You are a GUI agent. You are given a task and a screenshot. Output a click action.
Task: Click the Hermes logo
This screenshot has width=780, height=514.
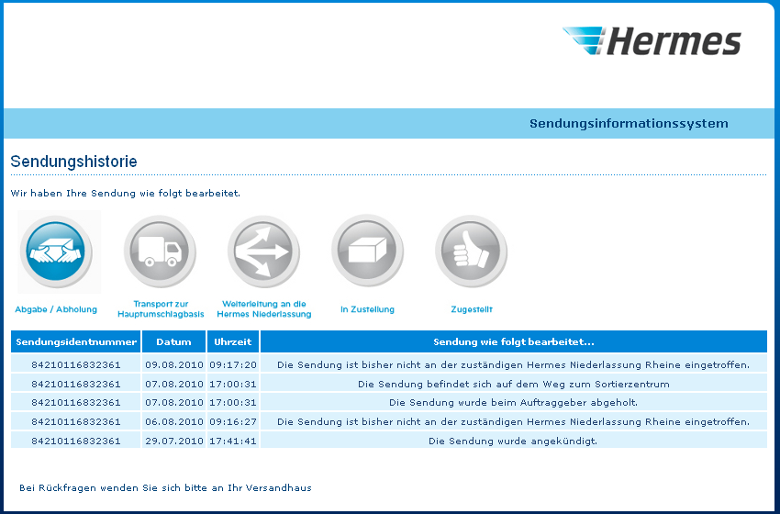[652, 41]
